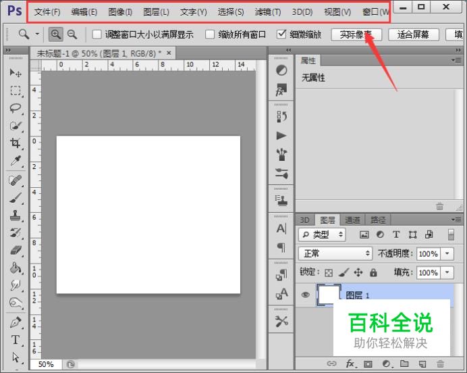Select the Quick Selection tool
Viewport: 467px width, 373px height.
(16, 126)
